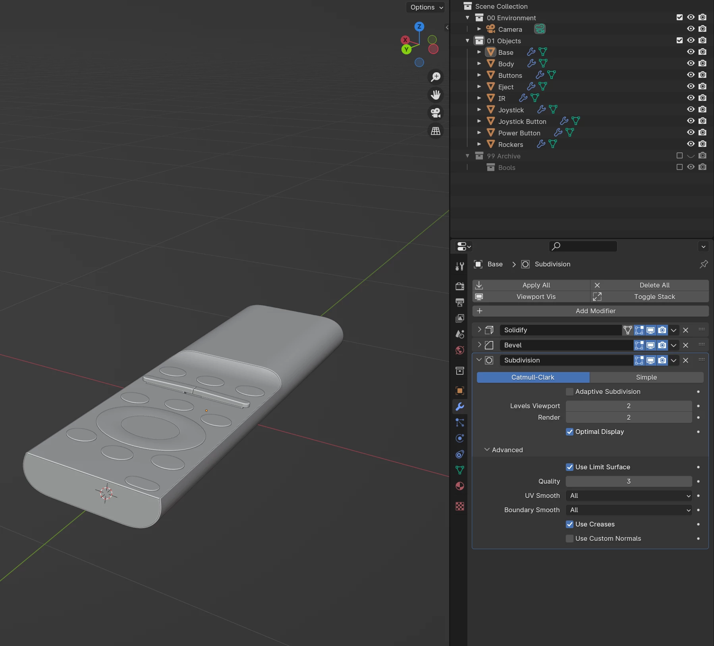Screen dimensions: 714x646
Task: Click the camera data icon beside Camera
Action: point(540,29)
